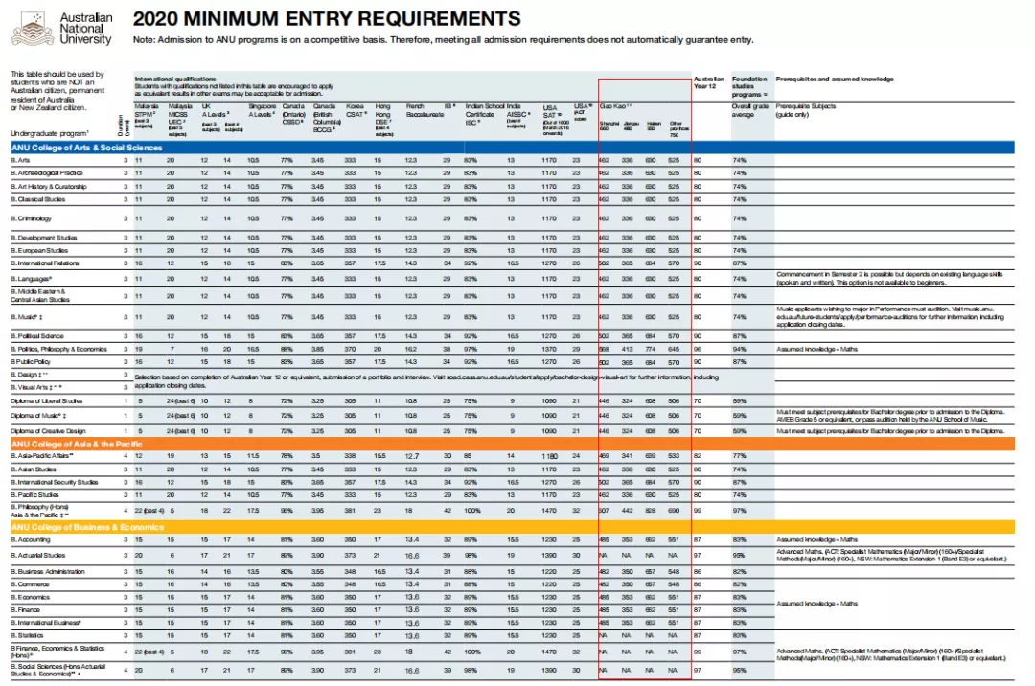The height and width of the screenshot is (686, 1035).
Task: Select the 'B. Arts' program row label
Action: coord(20,160)
